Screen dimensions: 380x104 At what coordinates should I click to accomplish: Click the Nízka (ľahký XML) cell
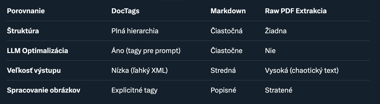pyautogui.click(x=139, y=70)
